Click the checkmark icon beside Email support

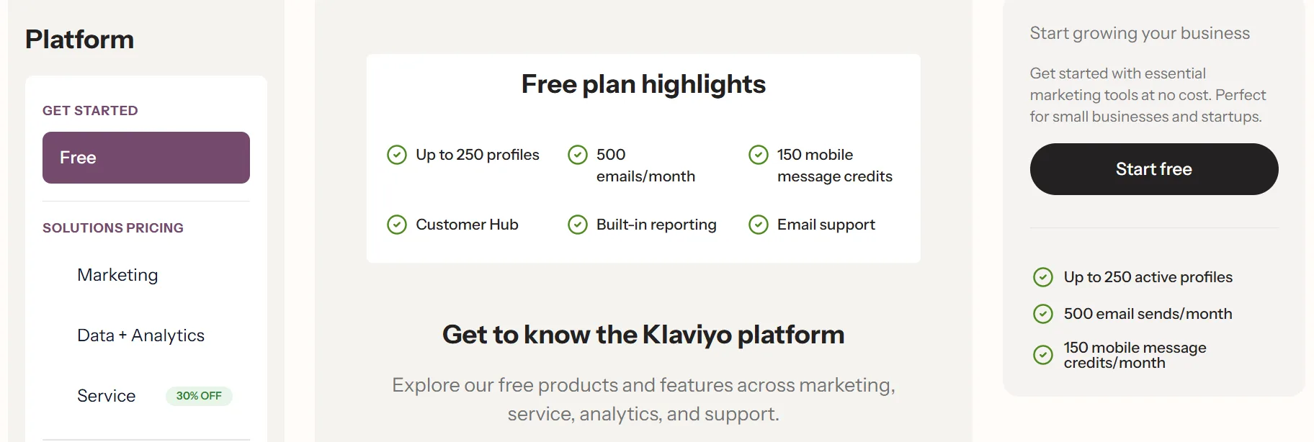tap(759, 225)
